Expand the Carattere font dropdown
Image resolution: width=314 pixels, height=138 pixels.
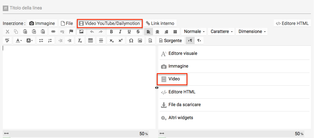click(221, 32)
